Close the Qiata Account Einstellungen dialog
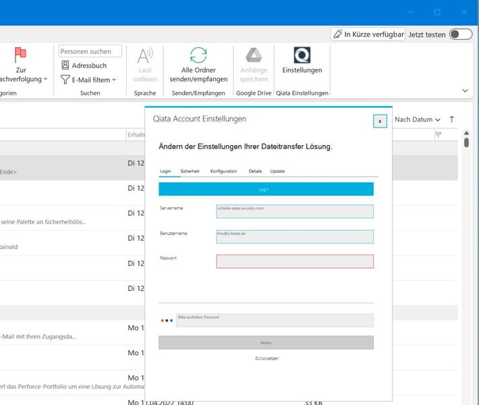479x405 pixels. (x=380, y=121)
